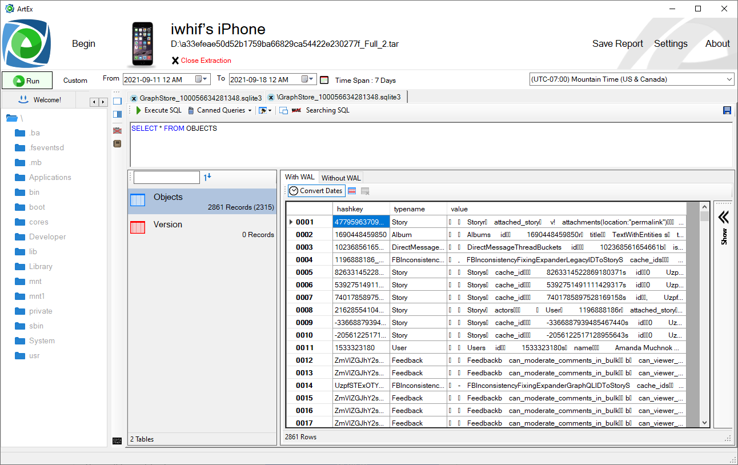Click the blue floppy save icon
The height and width of the screenshot is (465, 738).
click(727, 110)
